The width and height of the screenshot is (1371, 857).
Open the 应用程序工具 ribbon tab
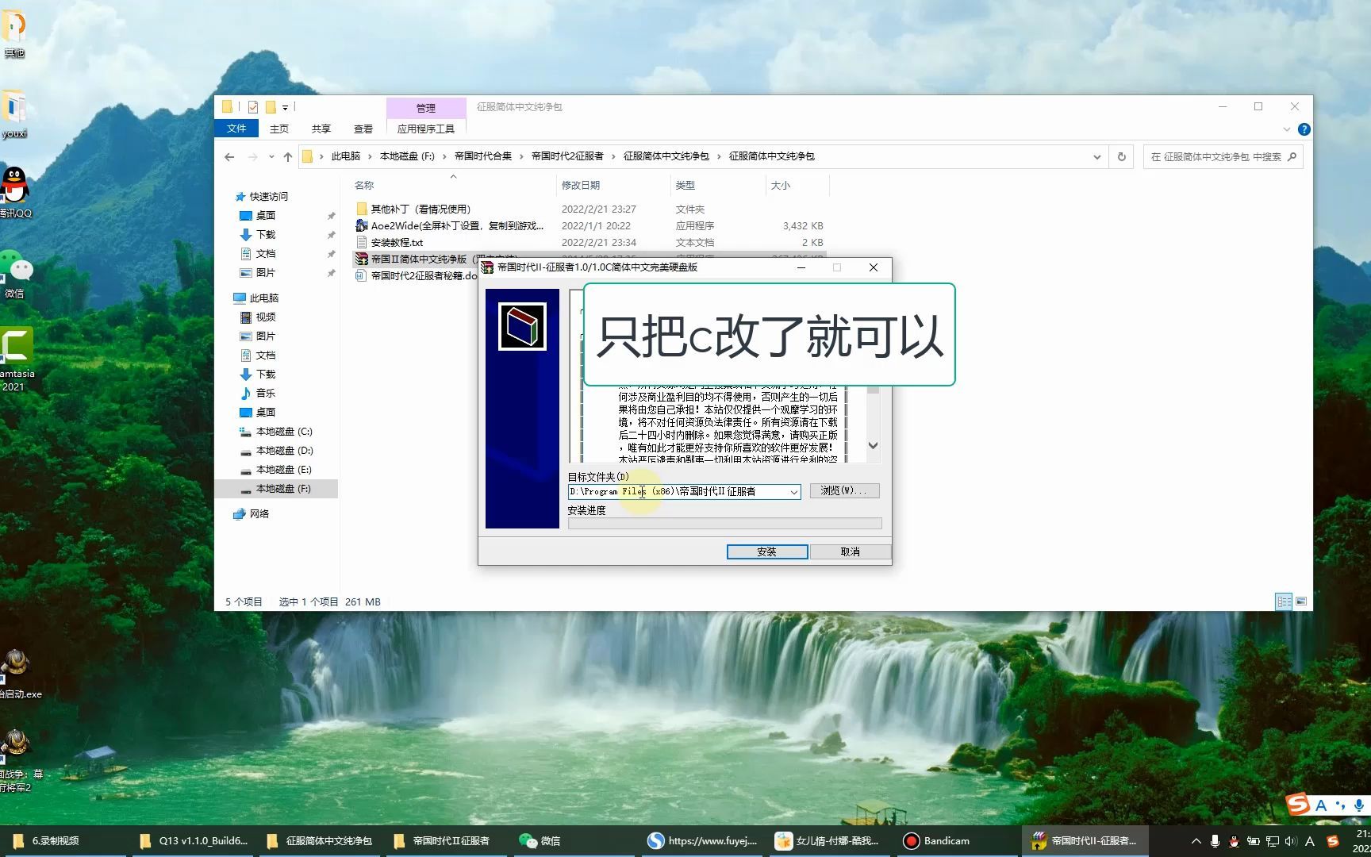point(426,129)
